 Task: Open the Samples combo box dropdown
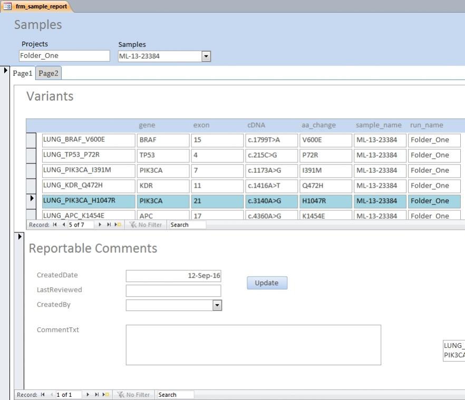point(206,56)
